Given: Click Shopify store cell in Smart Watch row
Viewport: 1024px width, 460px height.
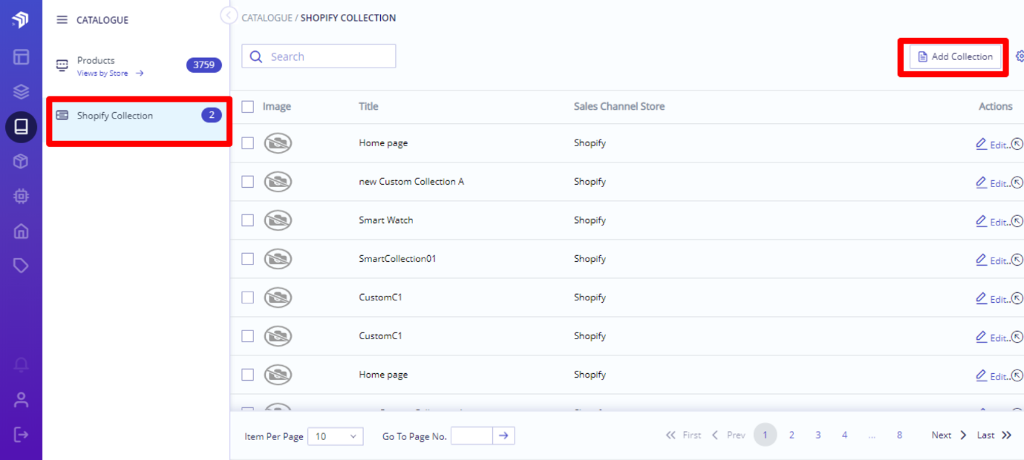Looking at the screenshot, I should point(590,220).
